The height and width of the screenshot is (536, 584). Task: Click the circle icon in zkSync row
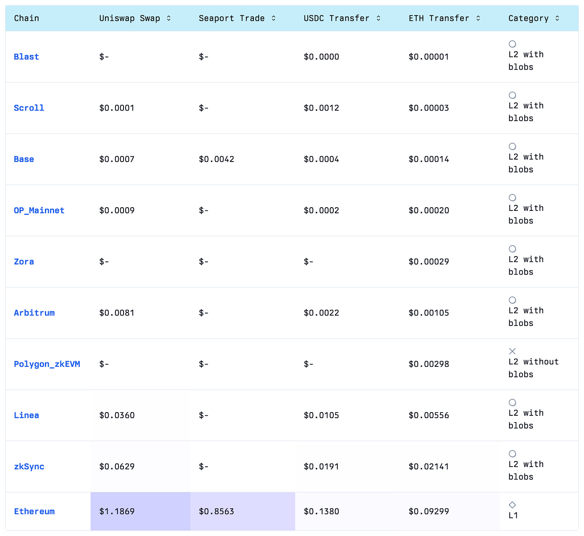coord(512,454)
